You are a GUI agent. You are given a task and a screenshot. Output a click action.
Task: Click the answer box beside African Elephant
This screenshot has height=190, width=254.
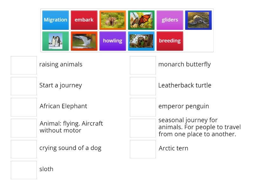click(24, 107)
